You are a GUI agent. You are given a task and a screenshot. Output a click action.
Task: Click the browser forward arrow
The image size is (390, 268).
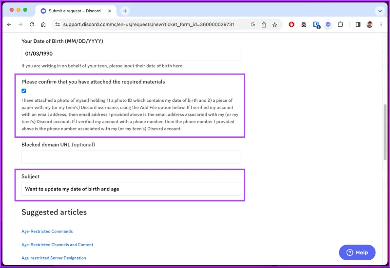pyautogui.click(x=20, y=24)
